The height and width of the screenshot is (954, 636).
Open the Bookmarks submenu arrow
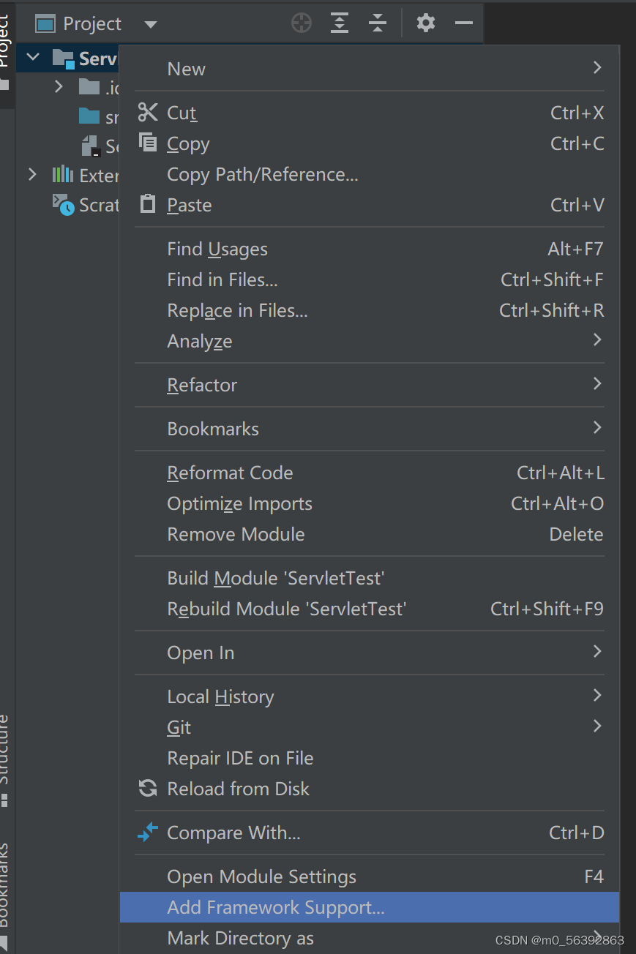click(x=597, y=428)
